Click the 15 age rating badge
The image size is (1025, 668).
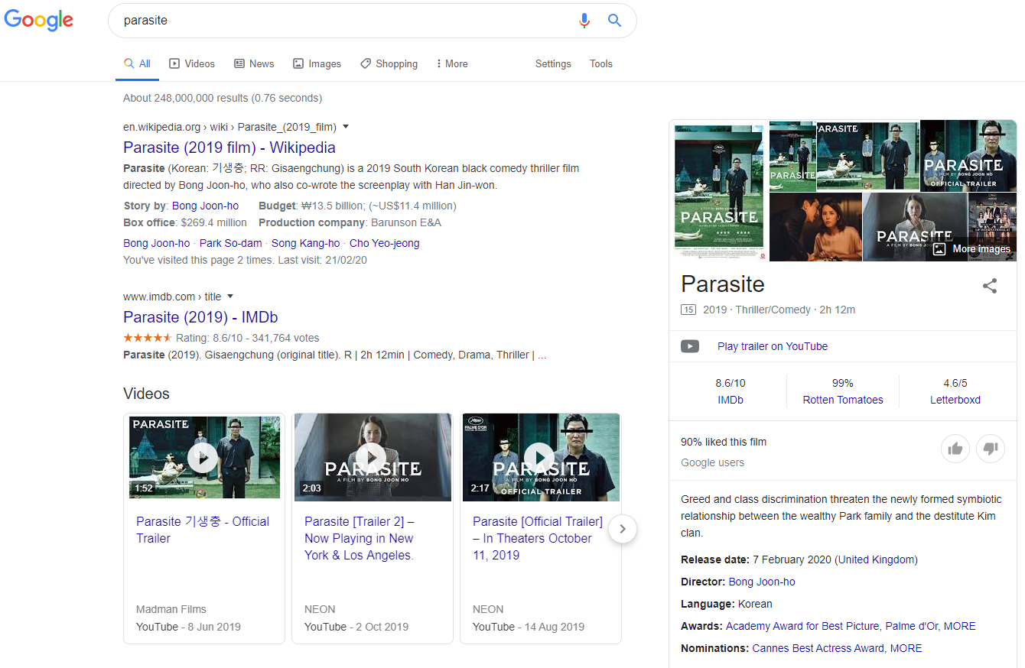coord(688,310)
